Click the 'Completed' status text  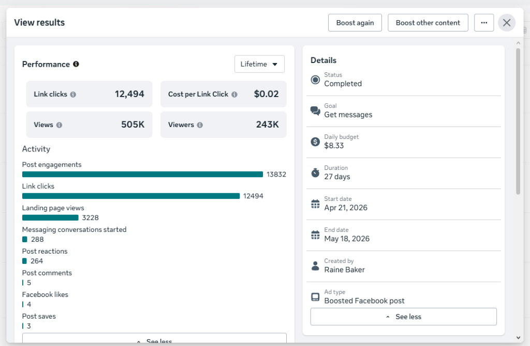(x=343, y=84)
